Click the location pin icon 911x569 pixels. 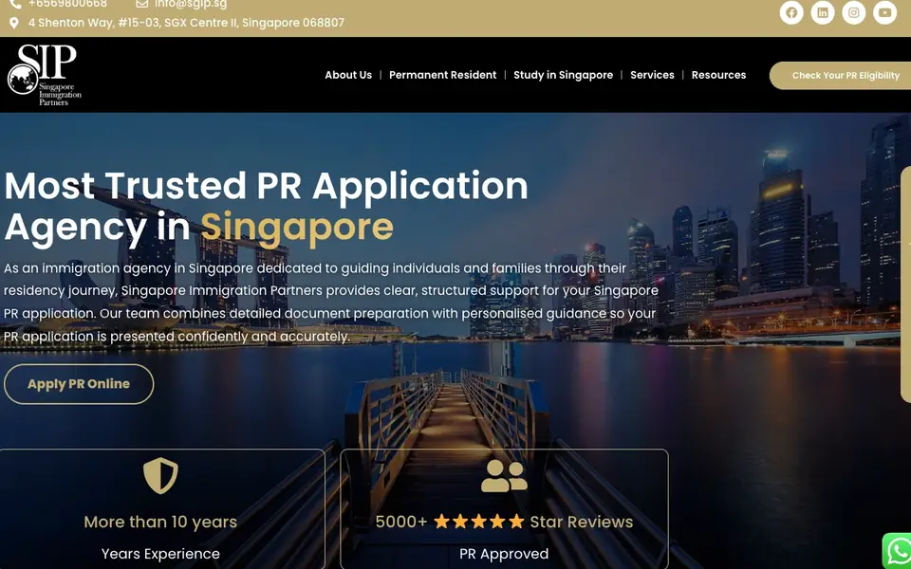(14, 23)
